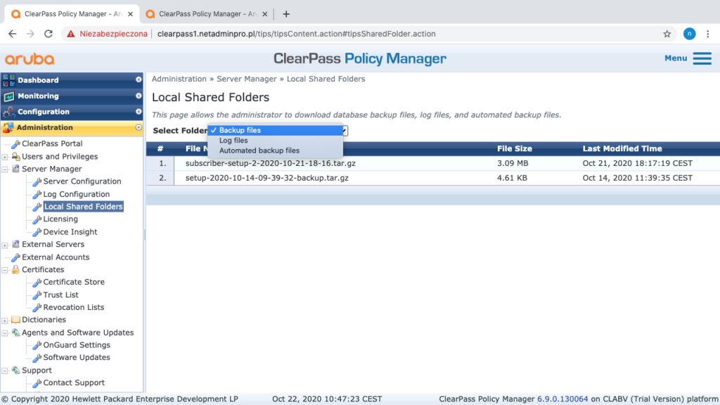Screen dimensions: 720x405
Task: Expand the Configuration accordion panel
Action: pos(139,112)
